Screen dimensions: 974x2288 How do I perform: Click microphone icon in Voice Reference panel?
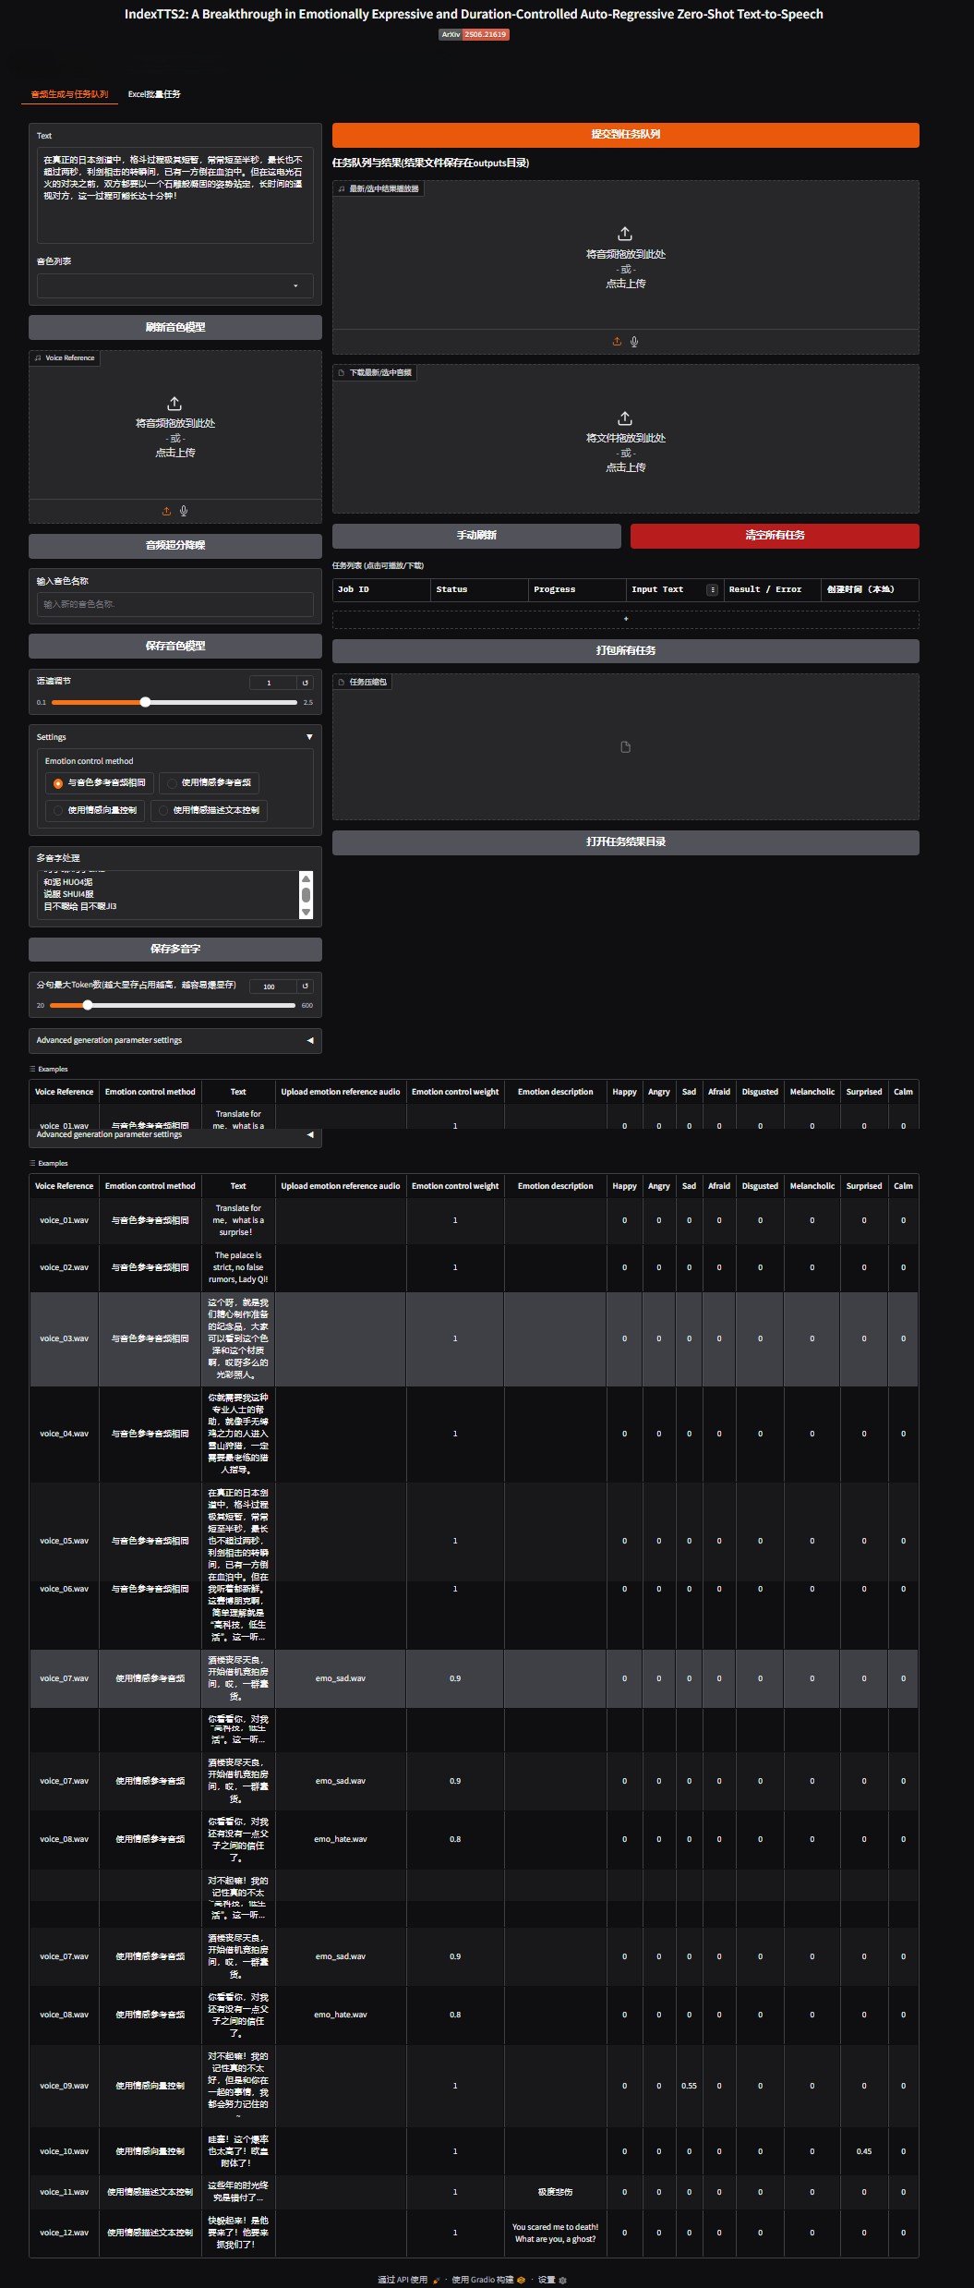click(x=184, y=511)
